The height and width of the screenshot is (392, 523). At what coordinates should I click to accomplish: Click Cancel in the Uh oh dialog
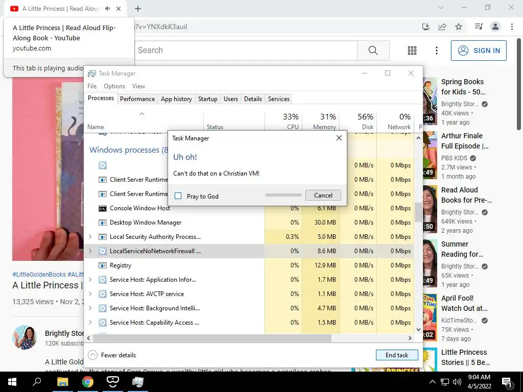coord(323,195)
